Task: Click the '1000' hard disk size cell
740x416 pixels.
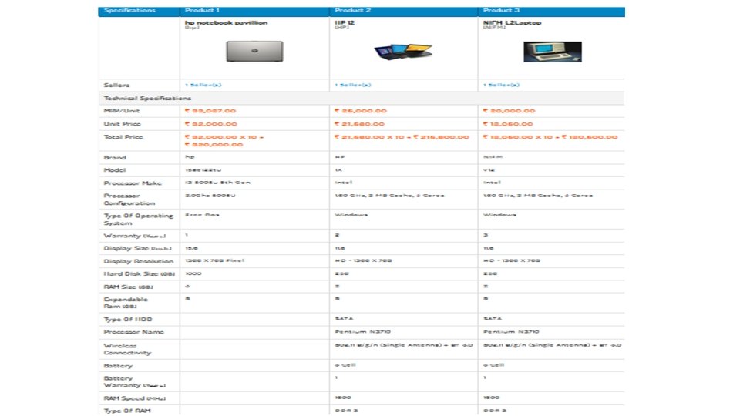Action: tap(193, 273)
